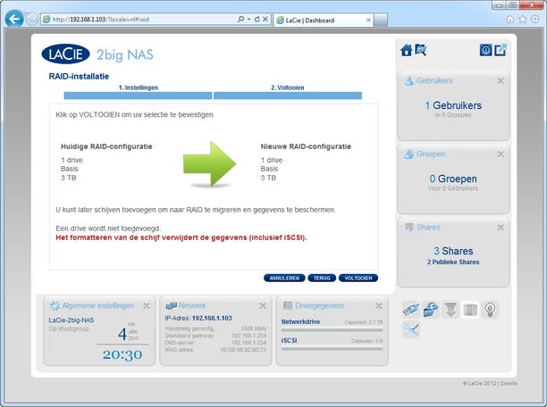Click the '0 Groepen' count
547x407 pixels.
pyautogui.click(x=453, y=179)
